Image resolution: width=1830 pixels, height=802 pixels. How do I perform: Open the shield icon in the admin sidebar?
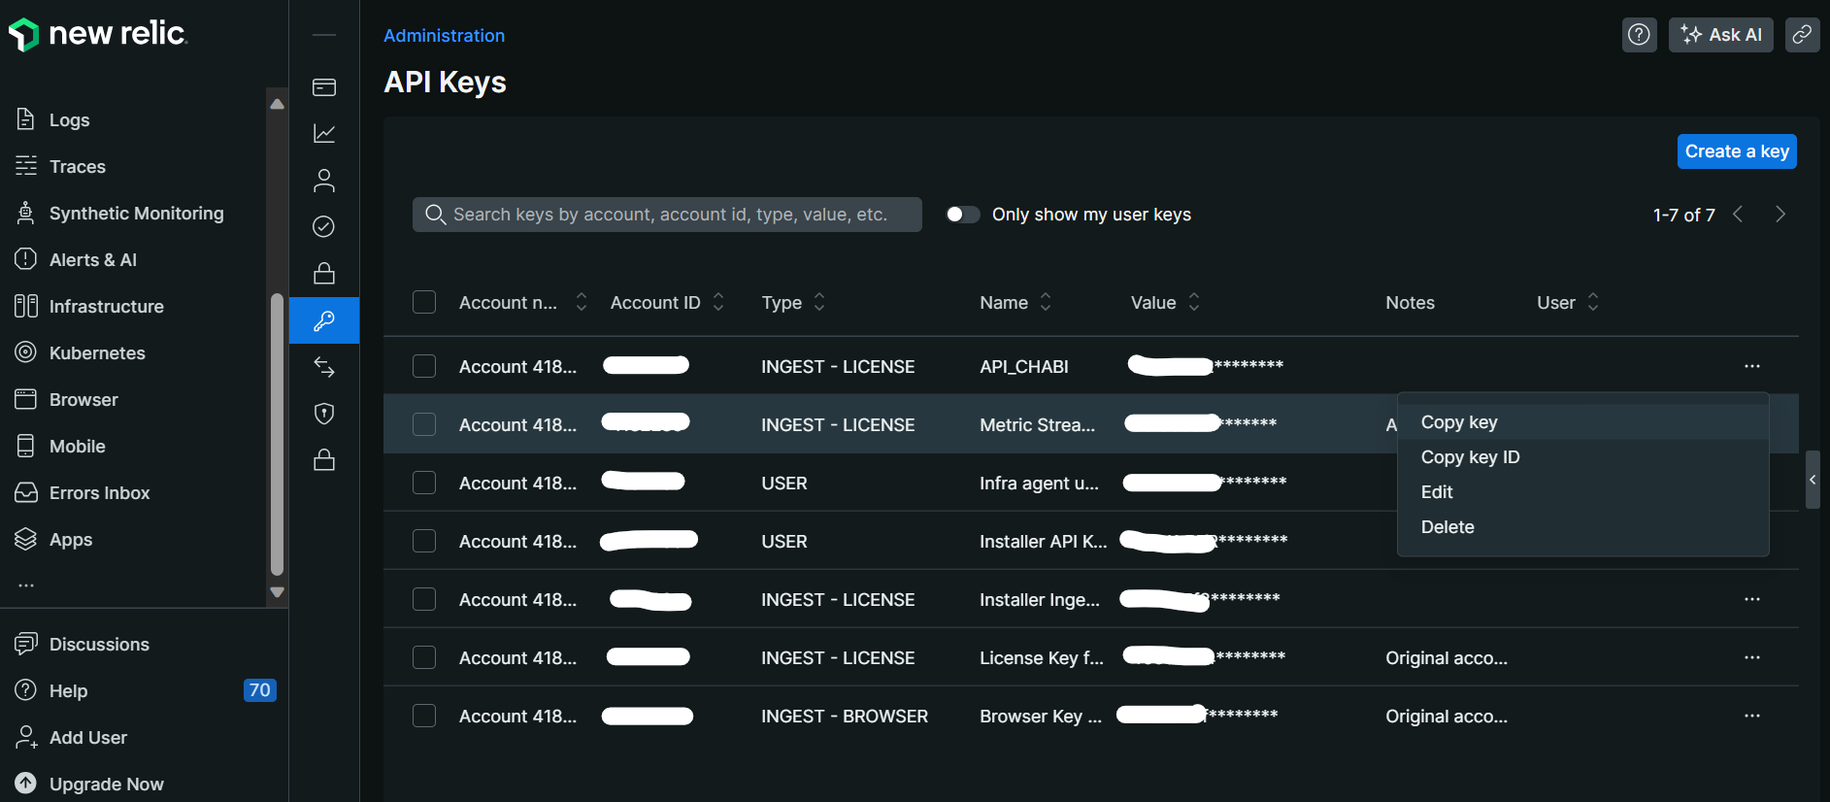[x=324, y=414]
